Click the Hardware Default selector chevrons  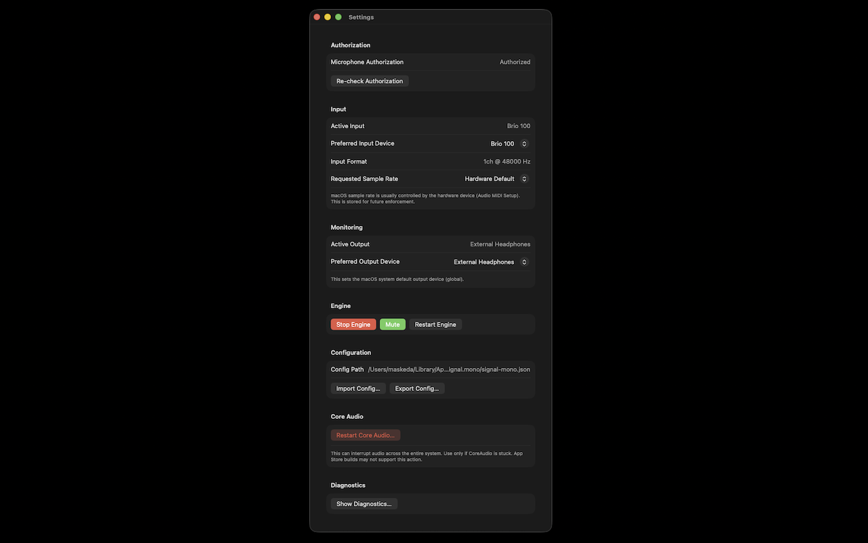coord(524,179)
